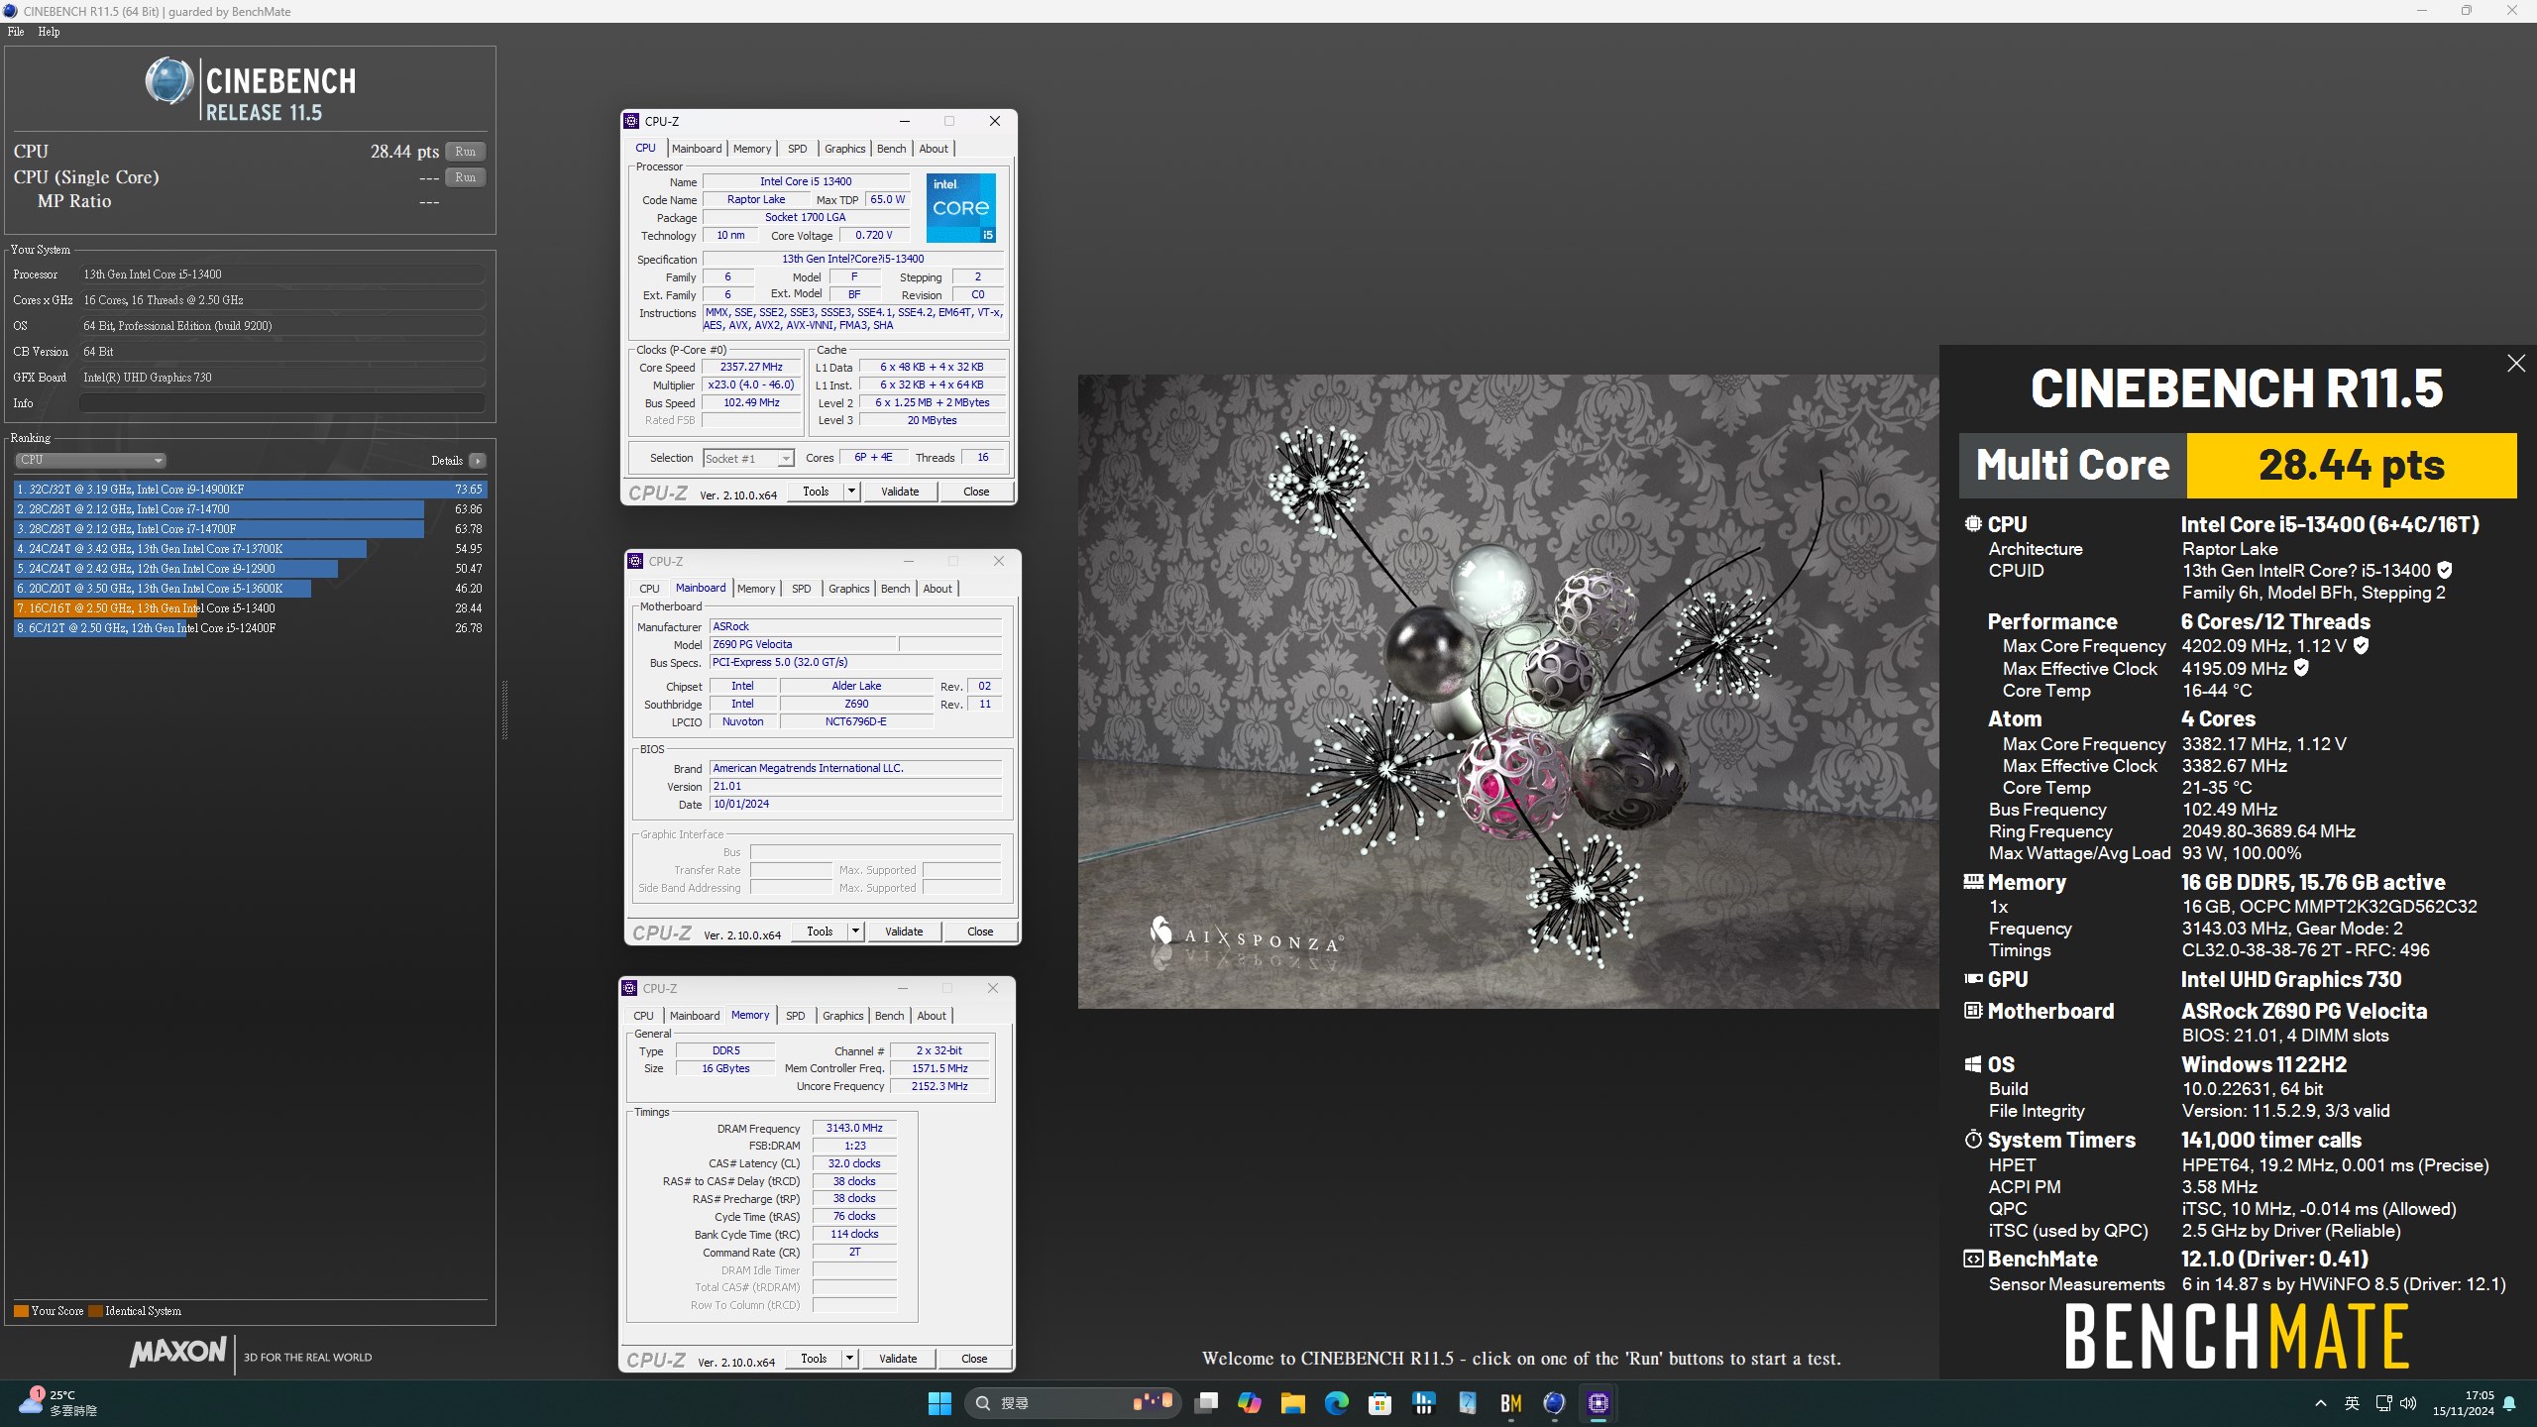Open the Cinebench File menu

click(16, 32)
